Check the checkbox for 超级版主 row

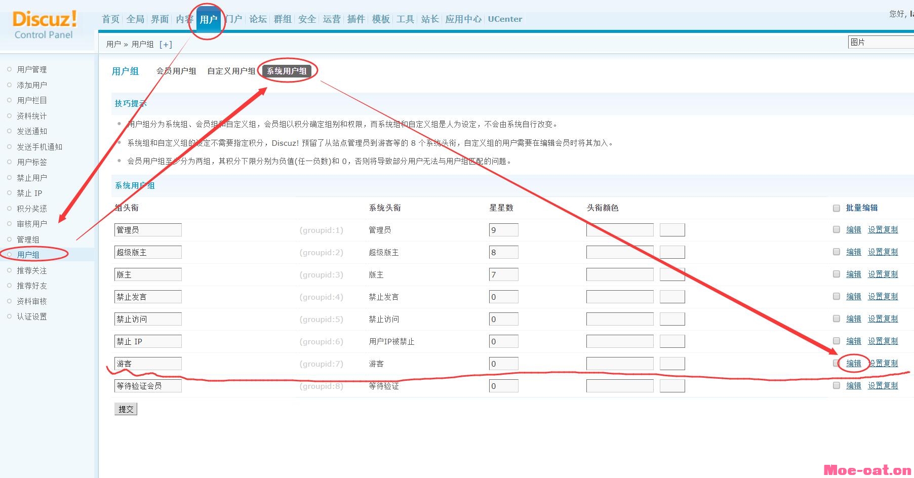pos(837,252)
